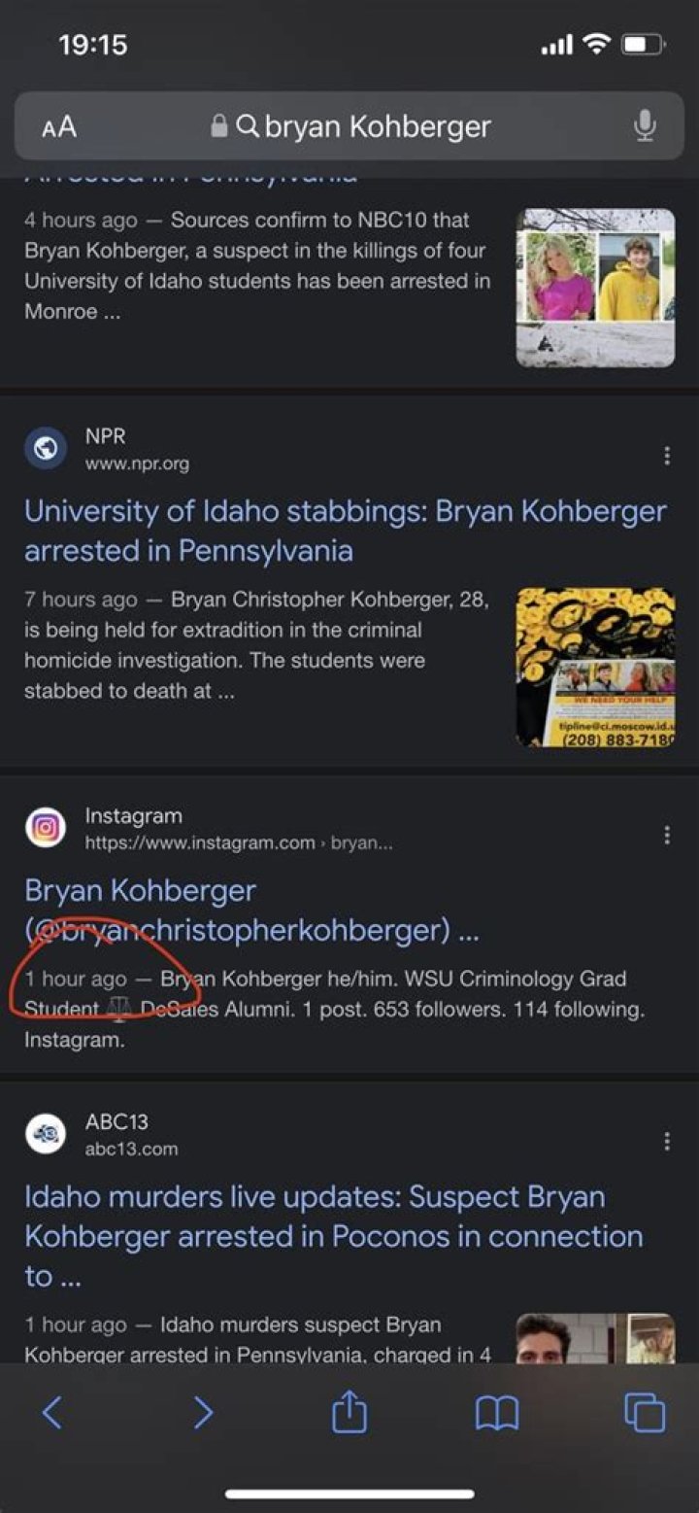Tap the Safari back arrow
The width and height of the screenshot is (699, 1513).
coord(52,1412)
